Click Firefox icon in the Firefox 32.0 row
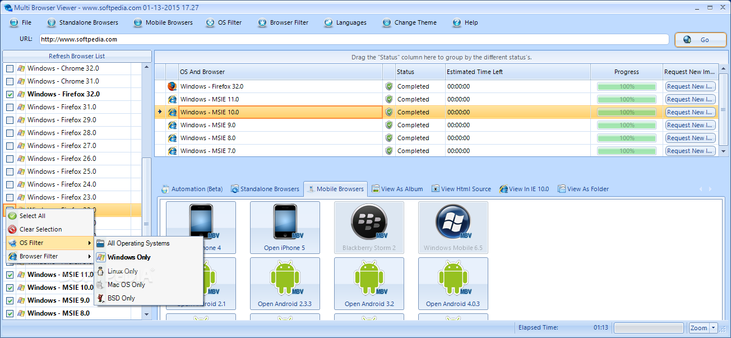Viewport: 731px width, 338px height. tap(172, 86)
